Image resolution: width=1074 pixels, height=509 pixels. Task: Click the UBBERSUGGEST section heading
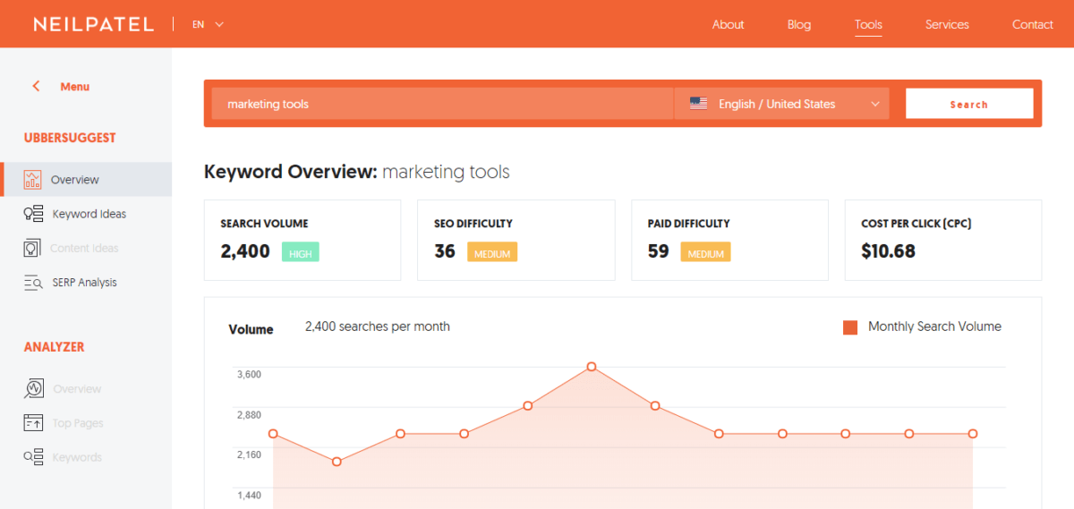pyautogui.click(x=70, y=138)
